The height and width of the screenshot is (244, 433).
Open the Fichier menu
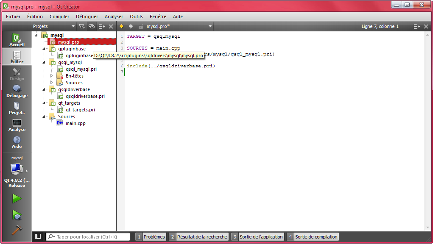[x=13, y=17]
